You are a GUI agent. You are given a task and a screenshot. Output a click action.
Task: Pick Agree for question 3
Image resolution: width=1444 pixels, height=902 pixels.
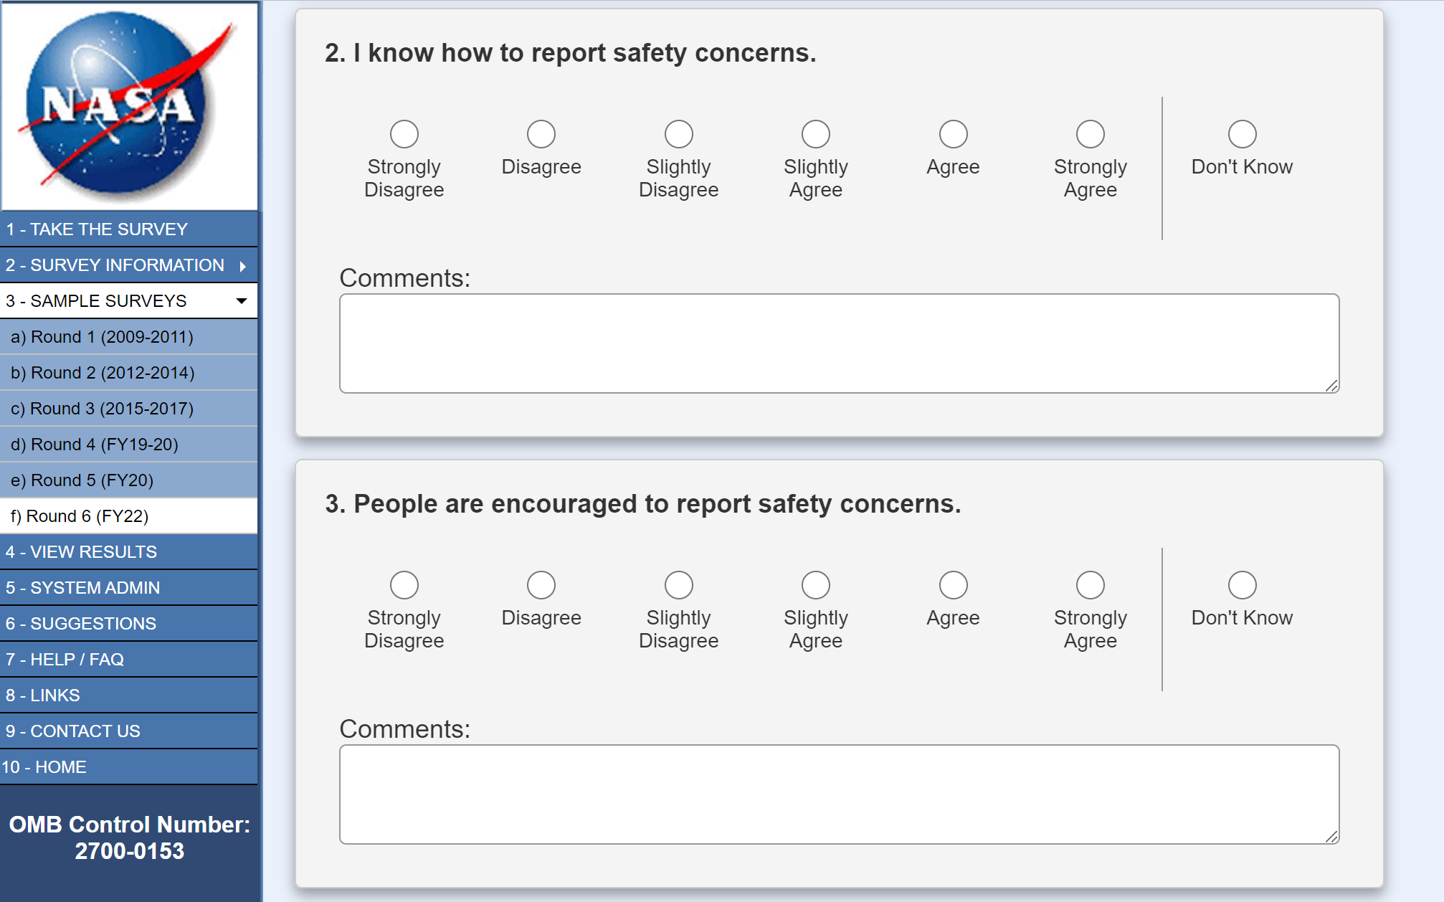(953, 585)
